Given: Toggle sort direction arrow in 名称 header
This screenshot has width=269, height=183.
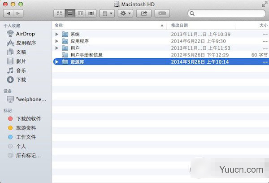Looking at the screenshot, I should [162, 26].
